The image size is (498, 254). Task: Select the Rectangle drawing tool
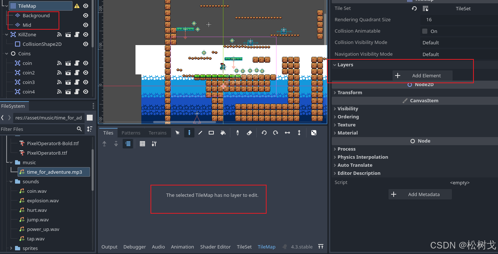coord(211,133)
